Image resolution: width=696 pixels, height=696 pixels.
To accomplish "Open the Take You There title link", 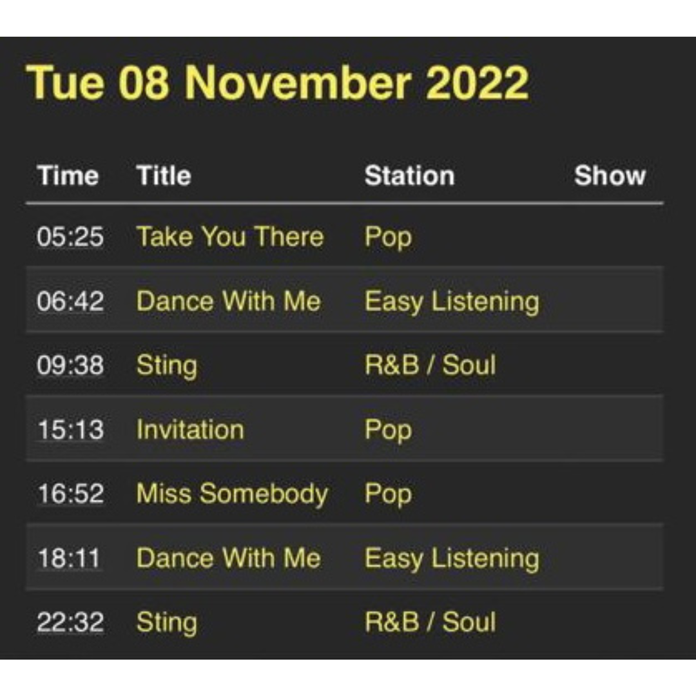I will tap(230, 236).
